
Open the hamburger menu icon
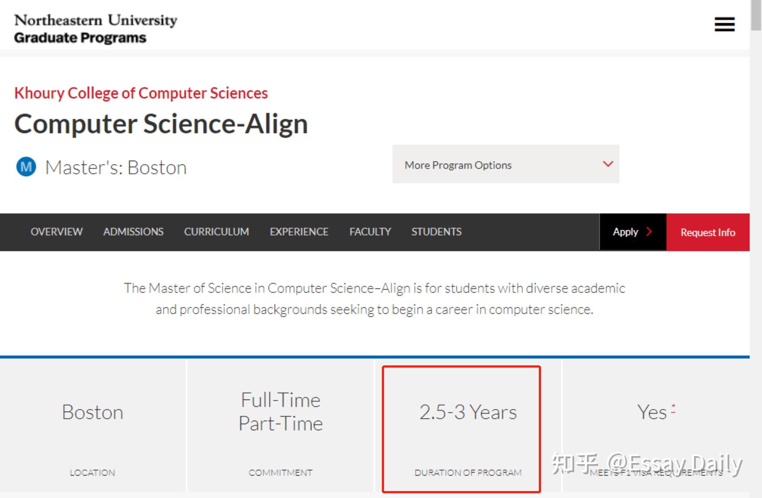coord(724,24)
